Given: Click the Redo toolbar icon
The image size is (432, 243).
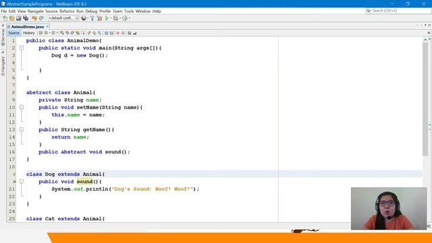Looking at the screenshot, I should 41,18.
